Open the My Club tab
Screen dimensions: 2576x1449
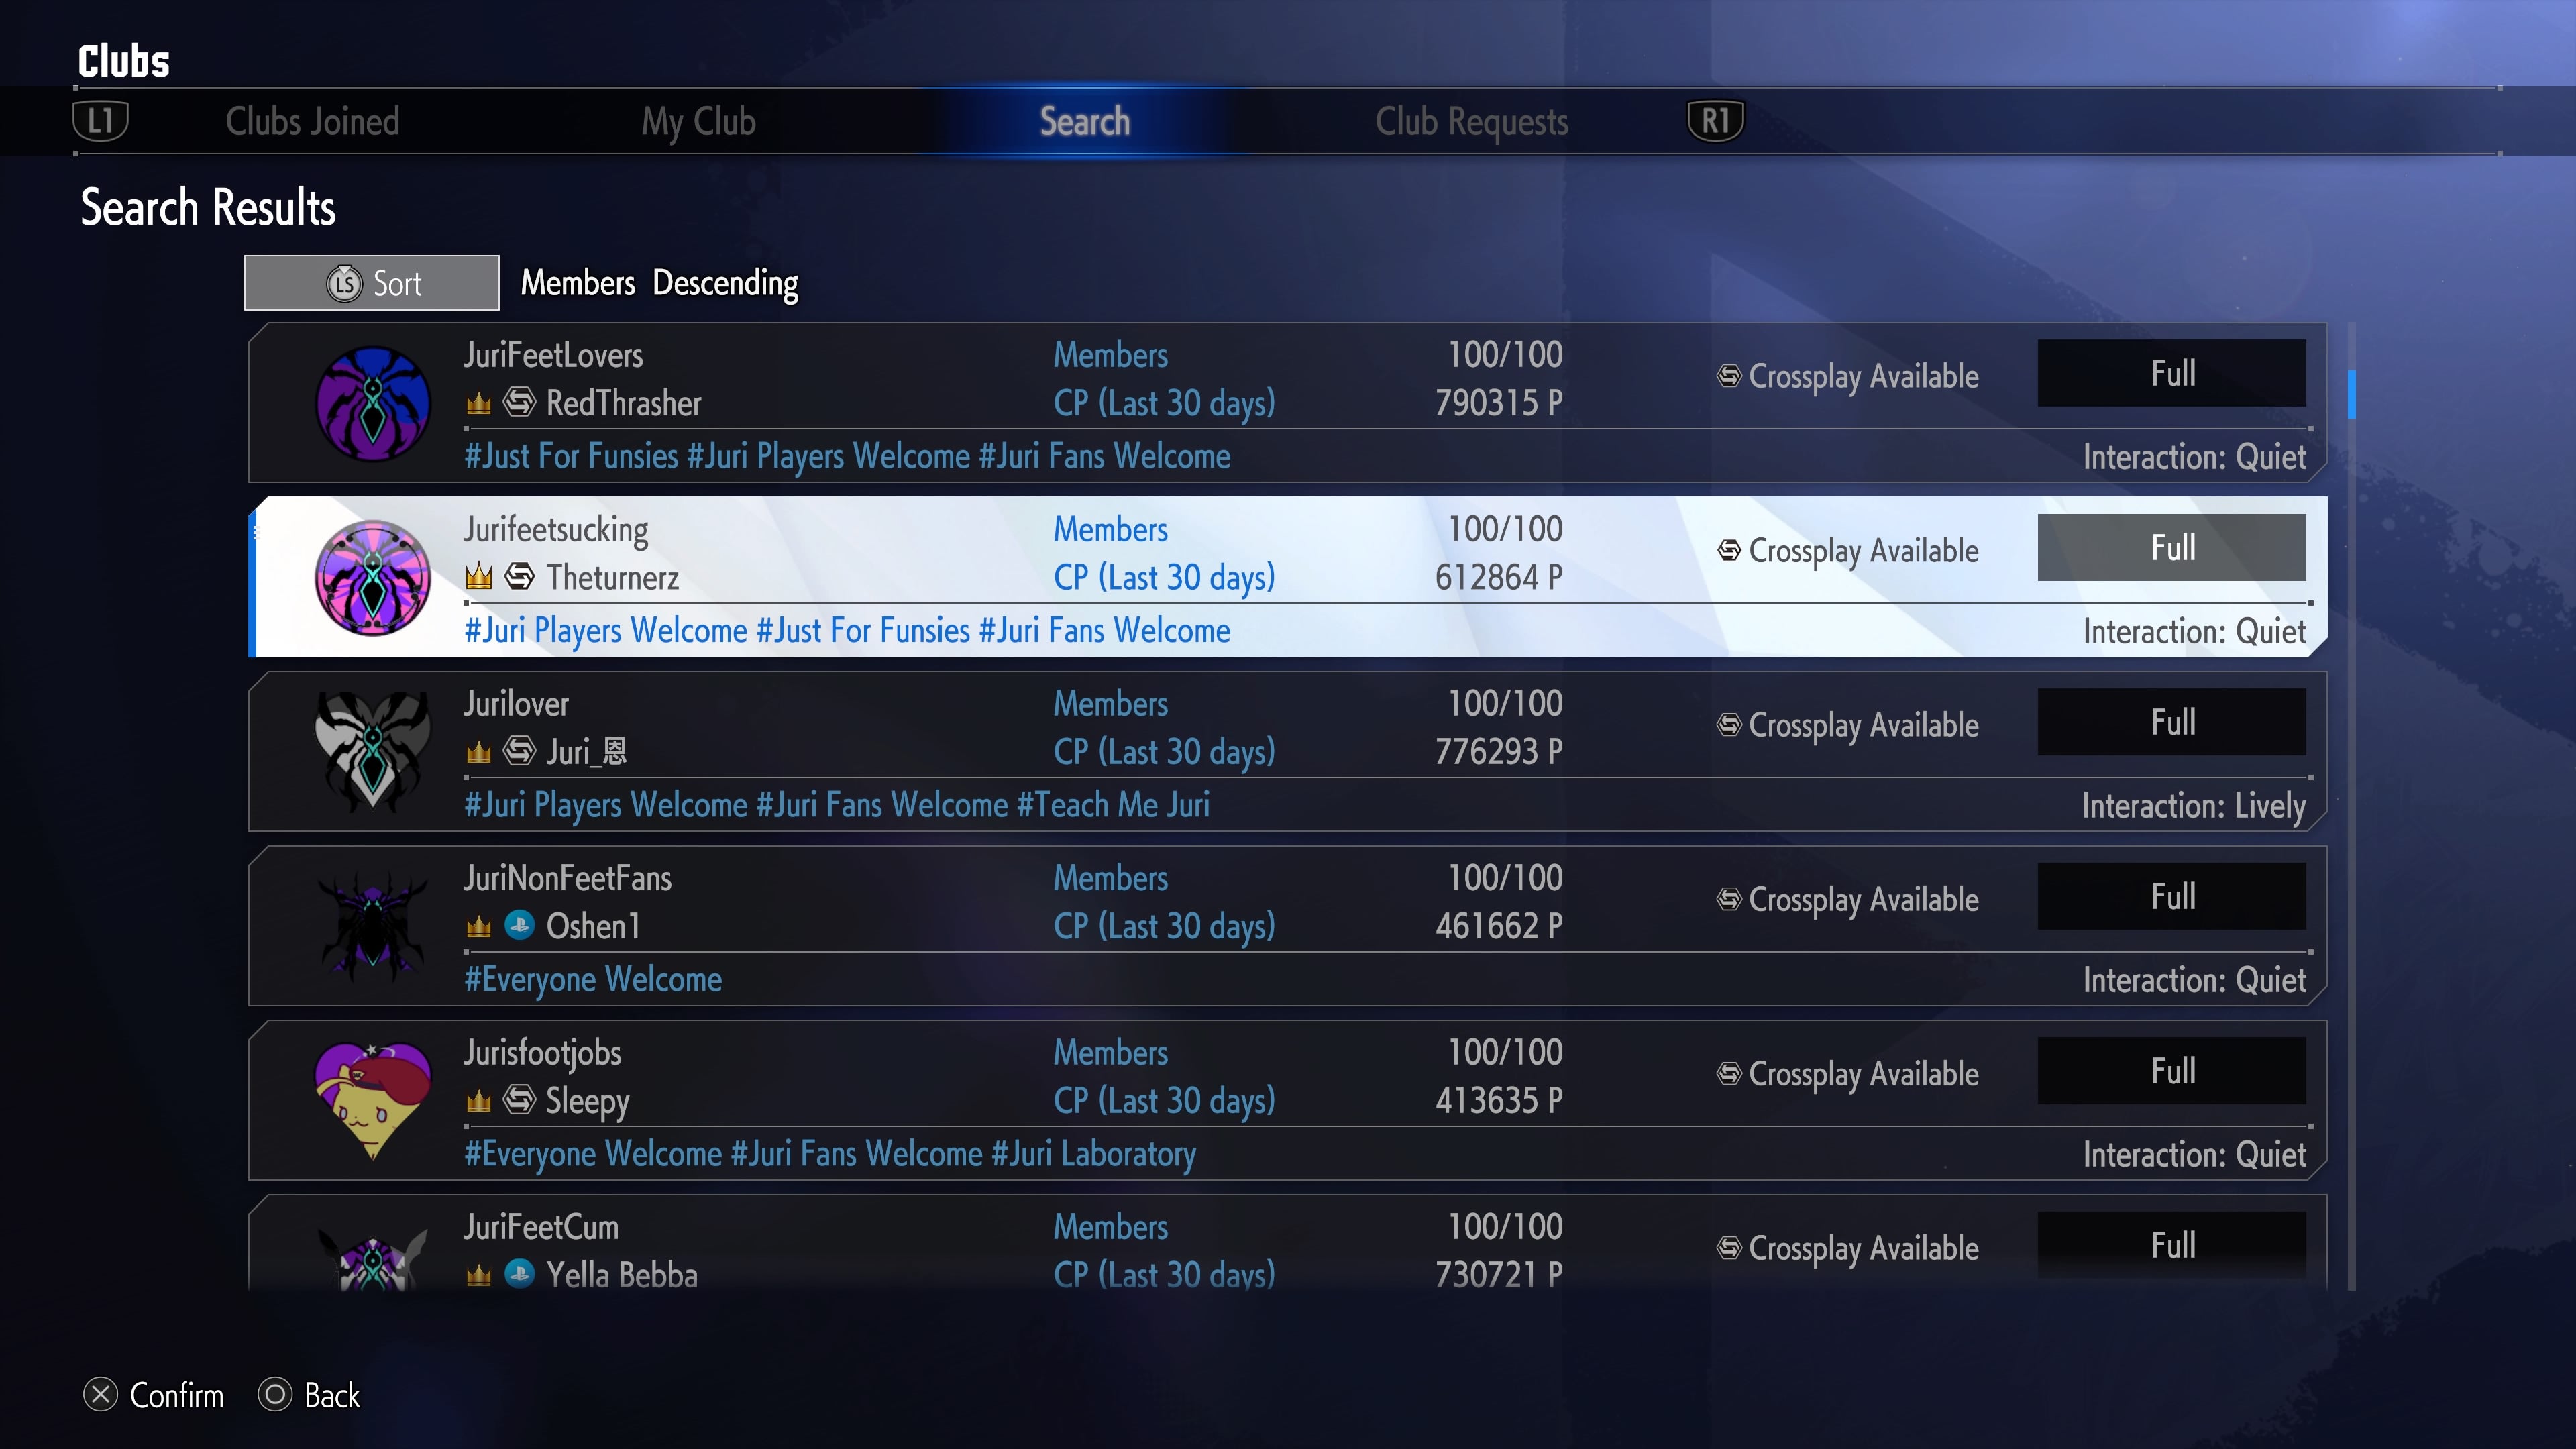click(698, 121)
